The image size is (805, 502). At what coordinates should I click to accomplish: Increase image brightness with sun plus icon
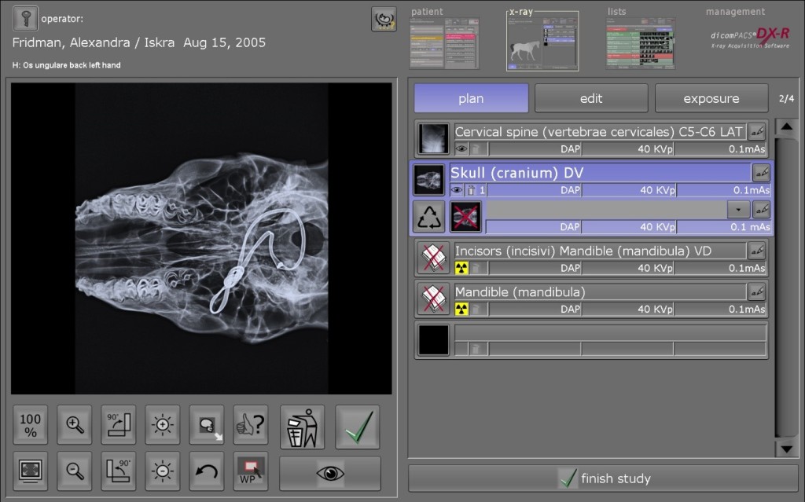click(163, 424)
